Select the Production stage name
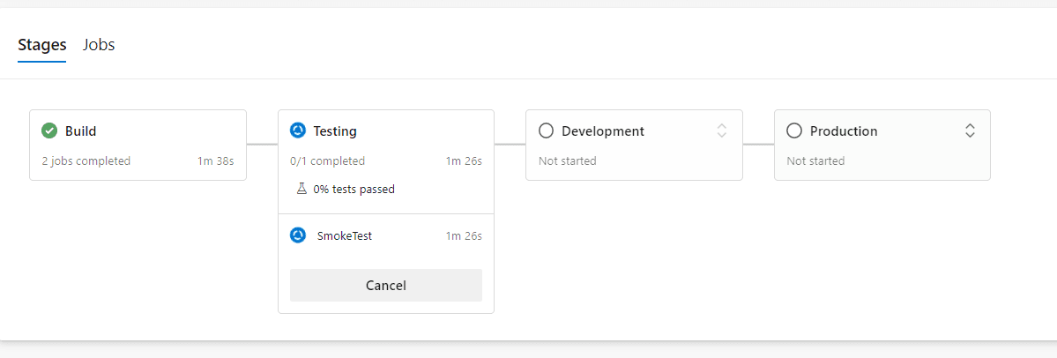 click(844, 131)
